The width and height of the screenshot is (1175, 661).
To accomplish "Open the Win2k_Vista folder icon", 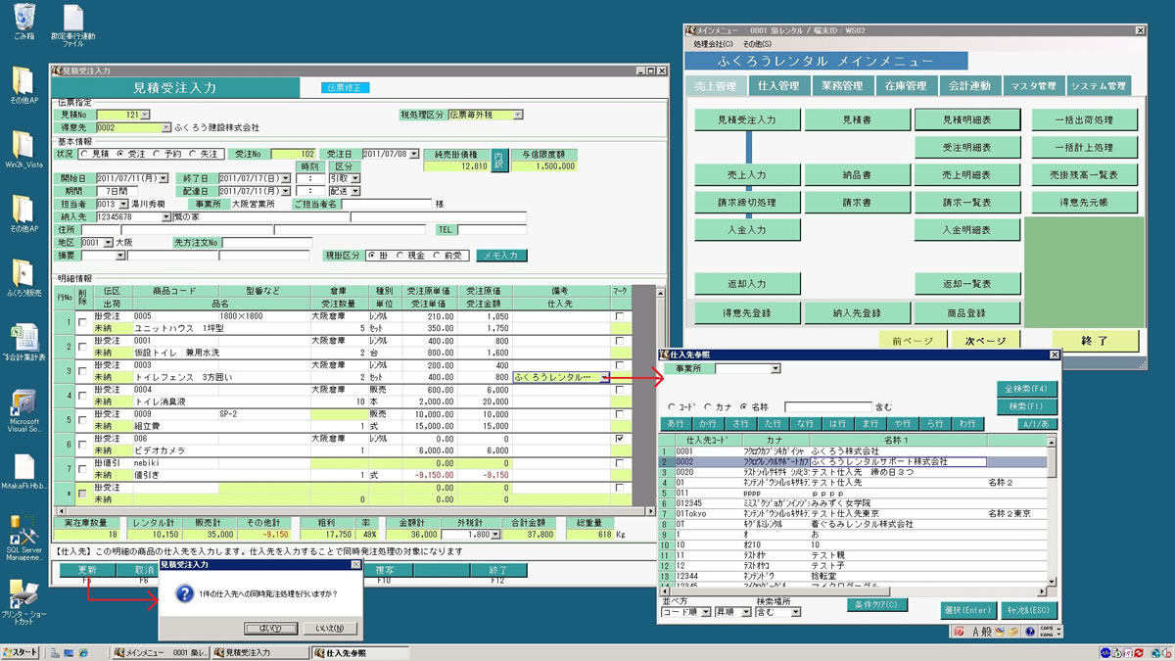I will 23,144.
